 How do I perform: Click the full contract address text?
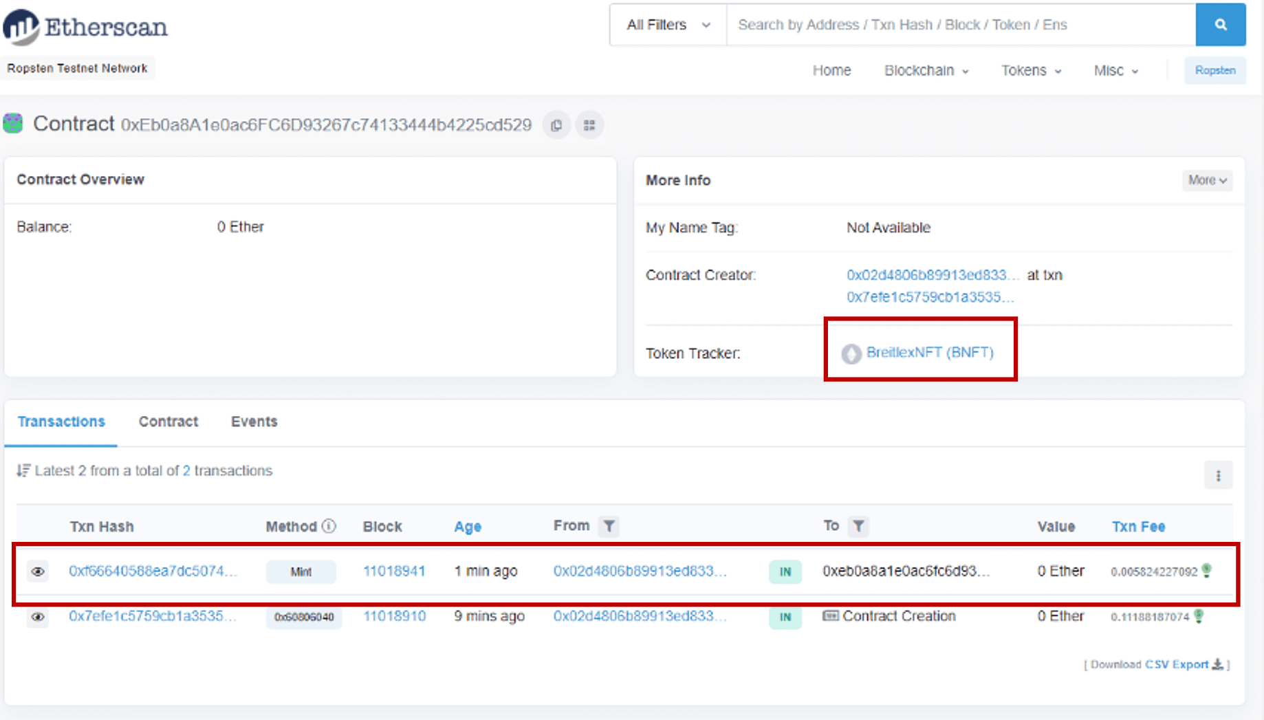pos(326,125)
